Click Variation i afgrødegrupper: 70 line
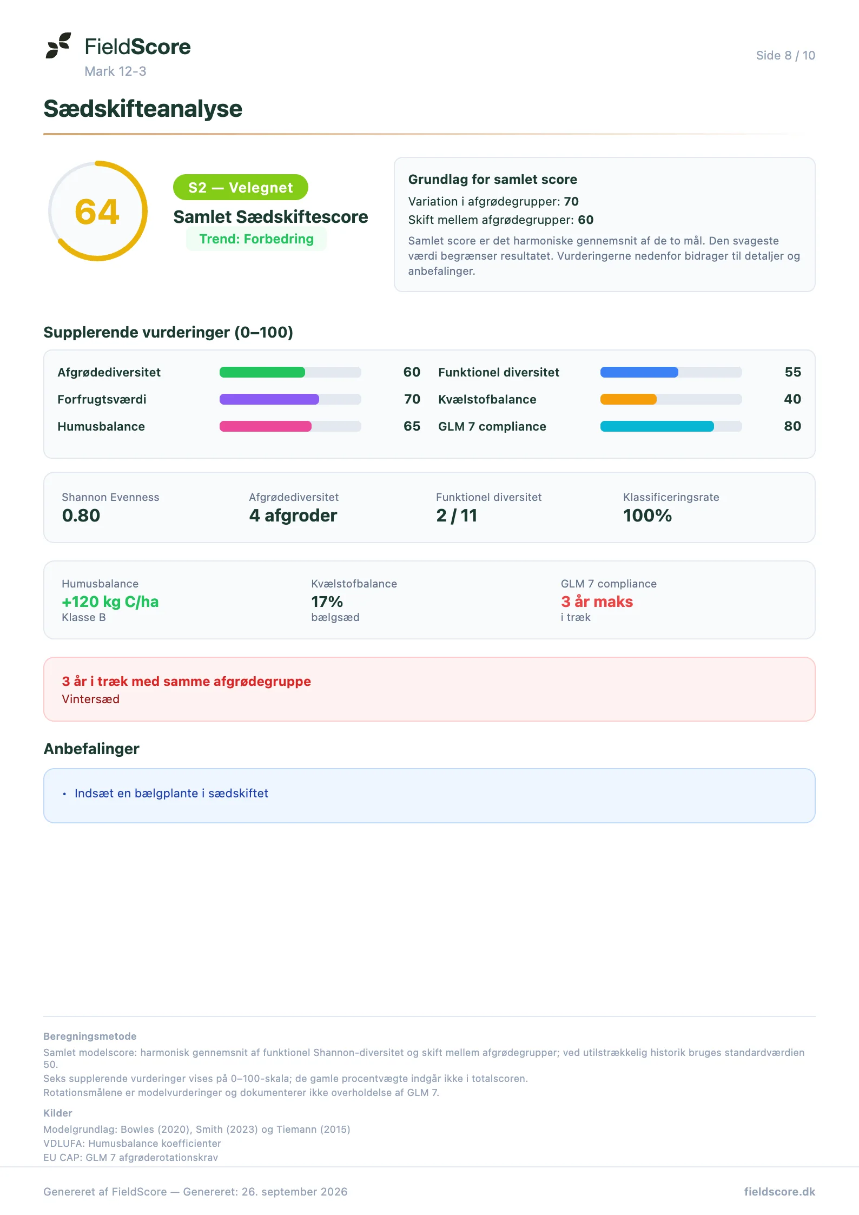859x1215 pixels. tap(493, 202)
